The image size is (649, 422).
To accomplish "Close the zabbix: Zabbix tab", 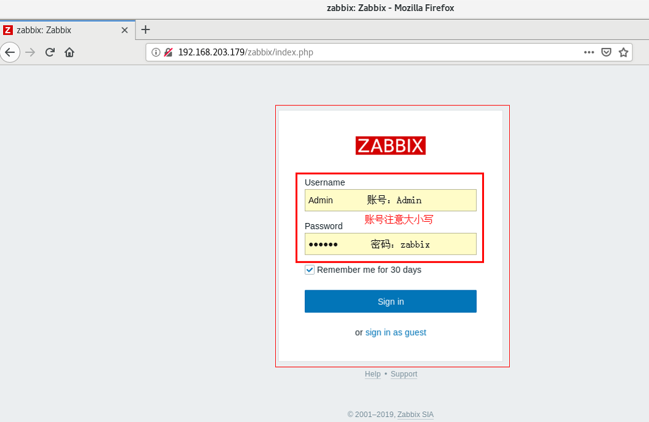I will (124, 30).
